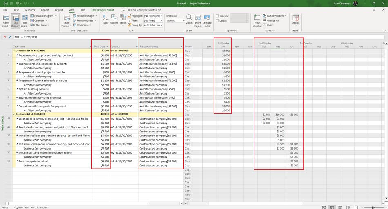
Task: Open the Task Board view
Action: [x=25, y=21]
